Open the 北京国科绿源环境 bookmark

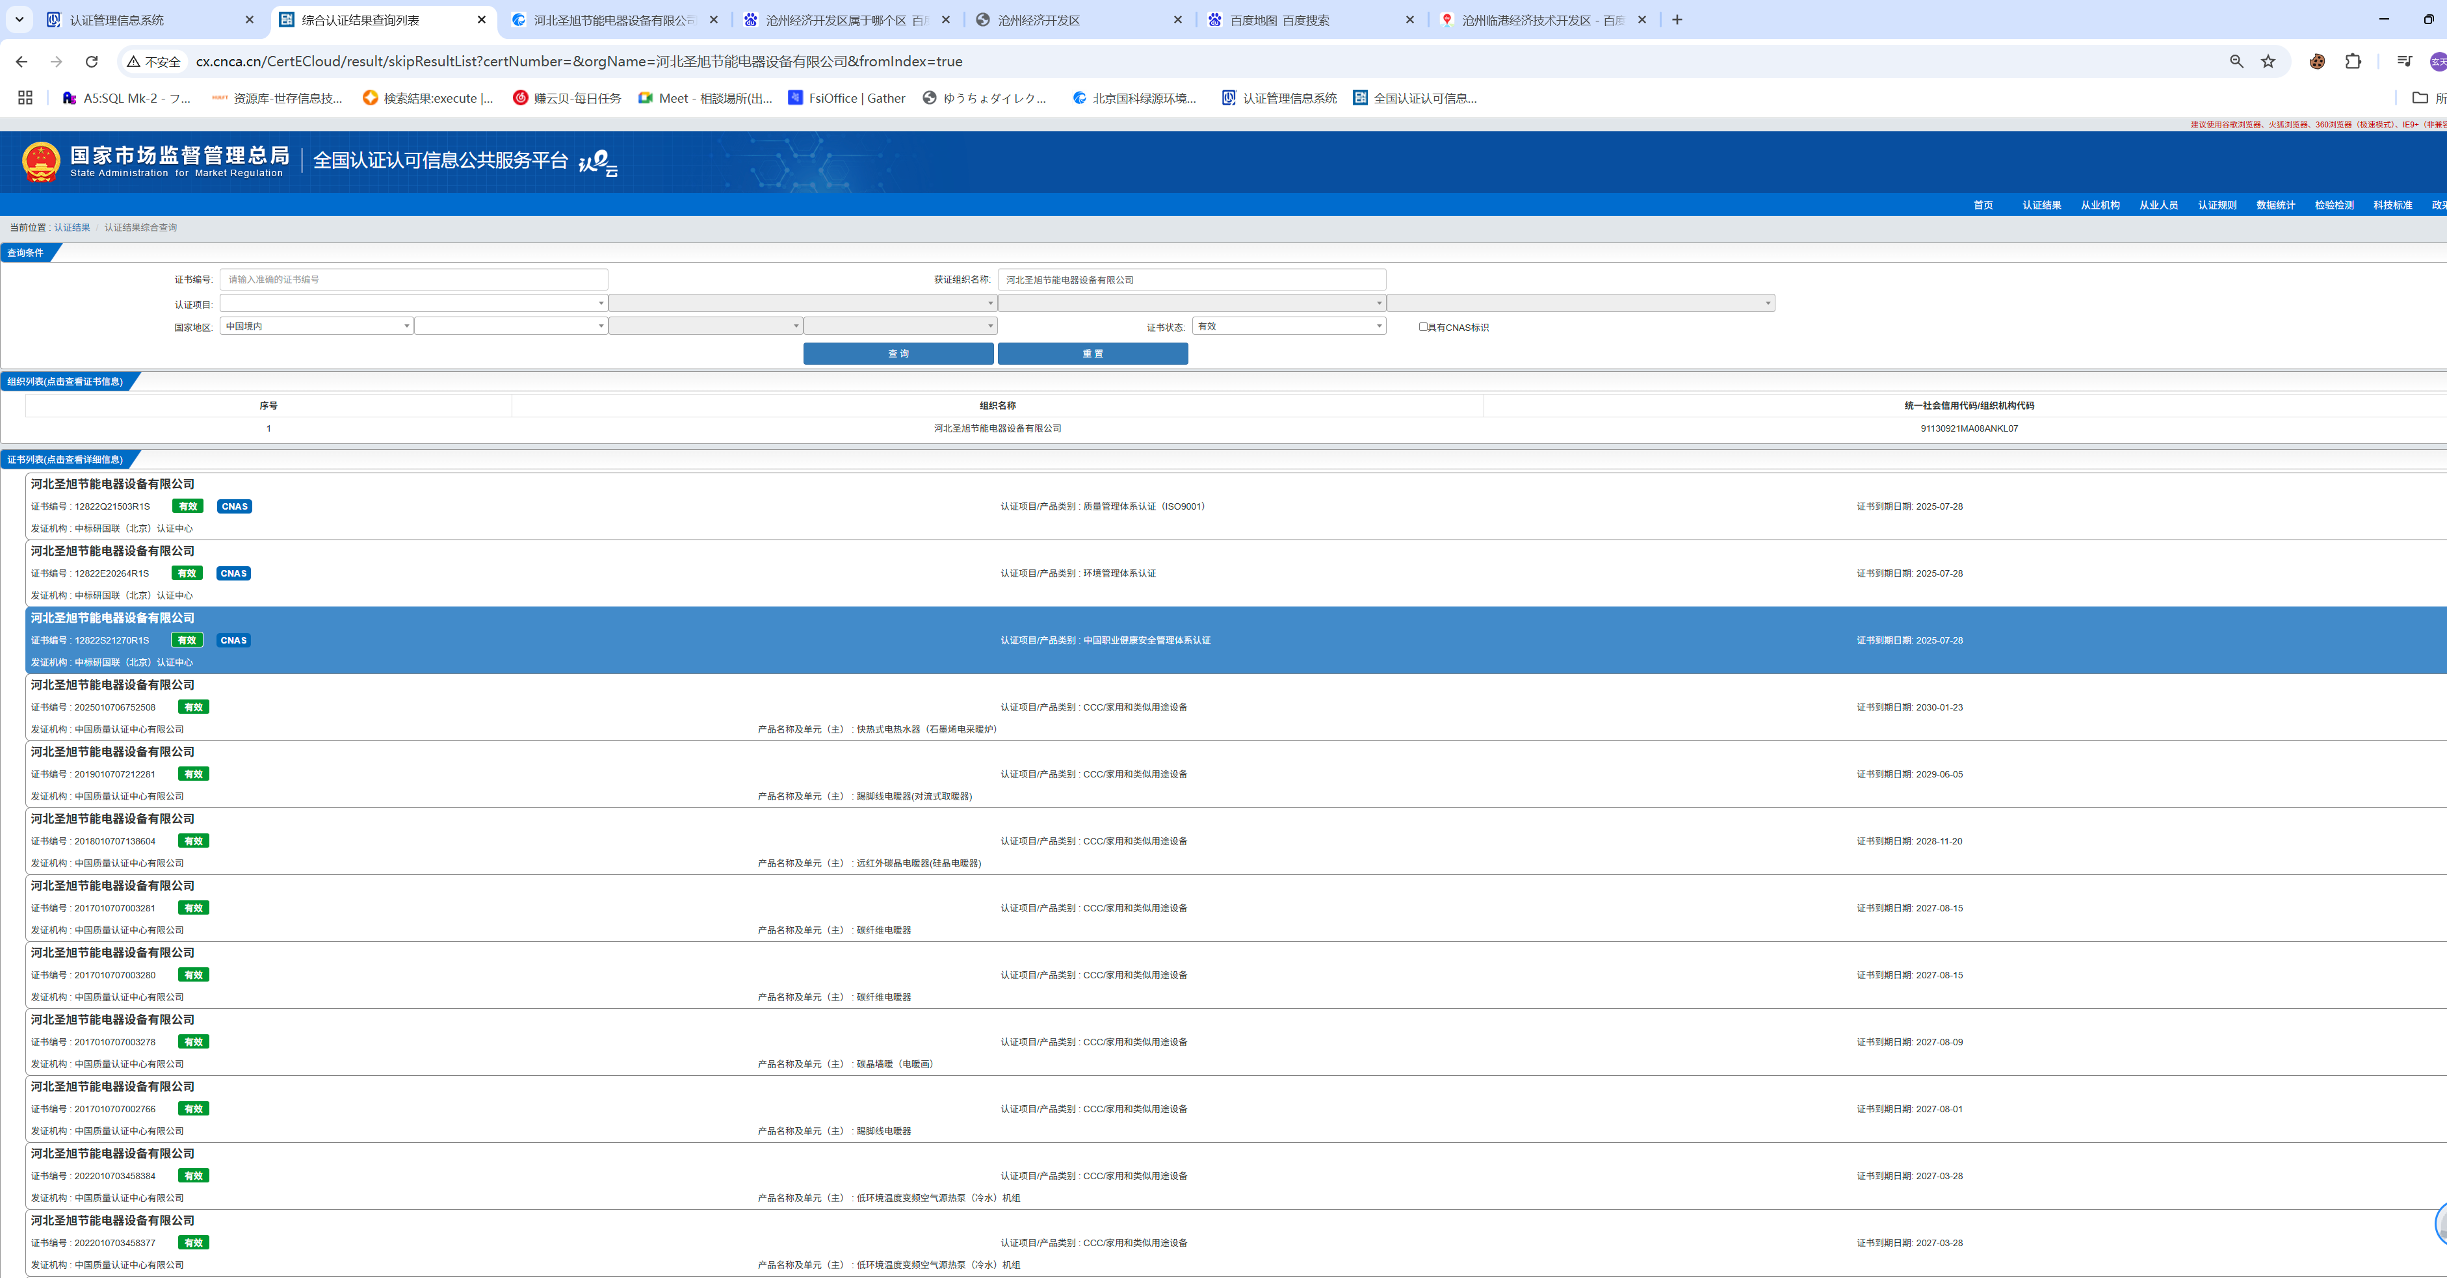point(1134,98)
